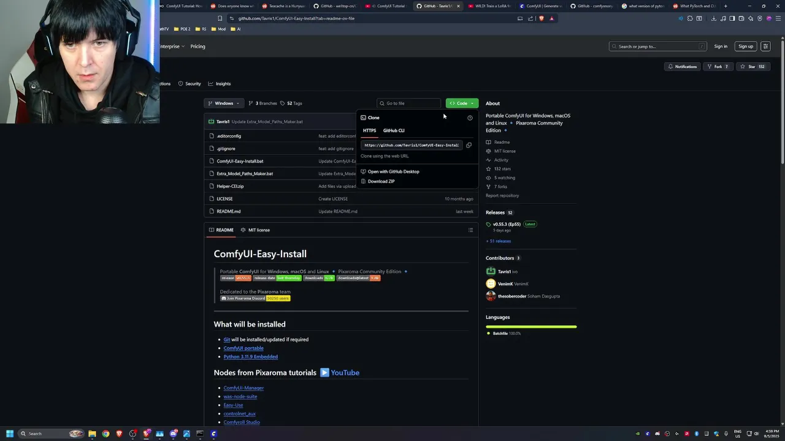
Task: Open the downloads icon in browser toolbar
Action: [x=713, y=18]
